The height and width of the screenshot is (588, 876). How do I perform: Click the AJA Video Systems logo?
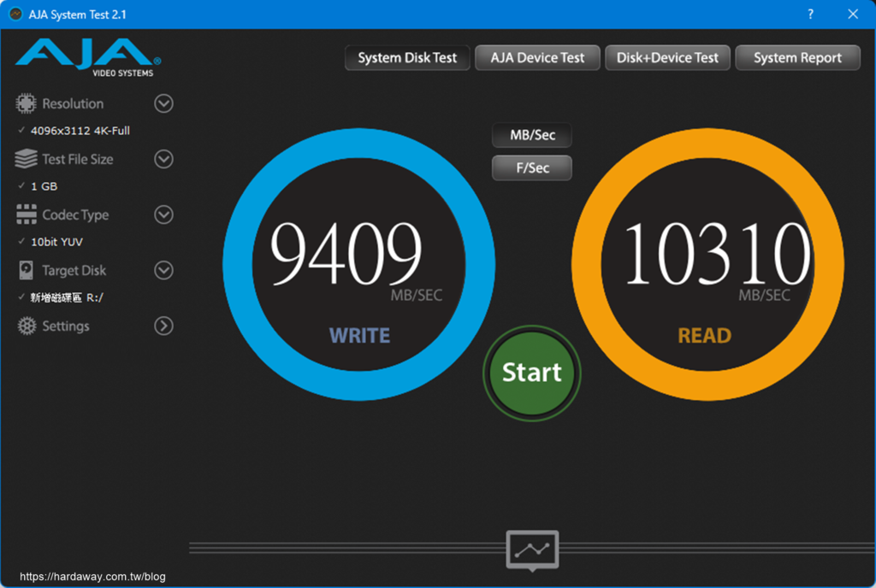[x=88, y=57]
